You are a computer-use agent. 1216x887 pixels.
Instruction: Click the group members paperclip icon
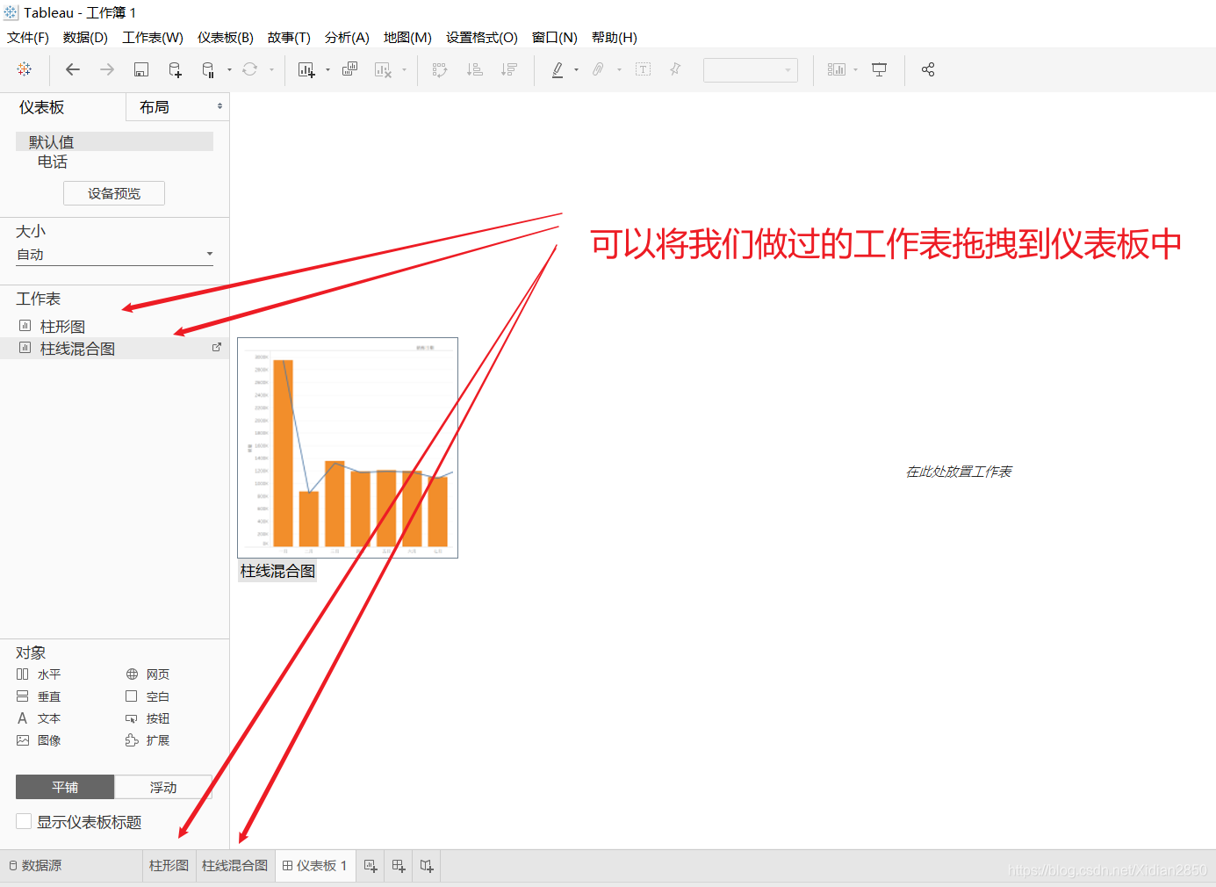tap(598, 69)
